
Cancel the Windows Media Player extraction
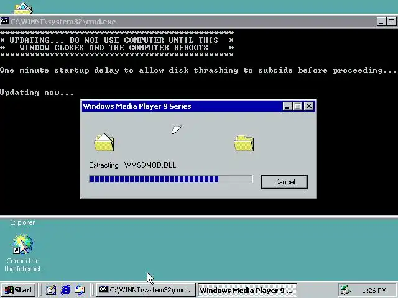coord(284,182)
